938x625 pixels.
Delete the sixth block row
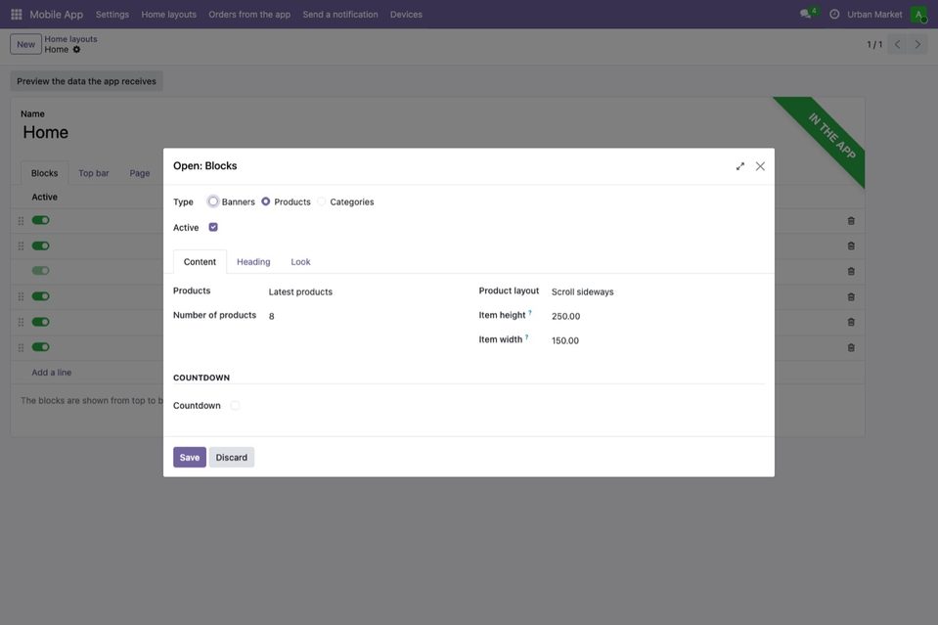851,347
